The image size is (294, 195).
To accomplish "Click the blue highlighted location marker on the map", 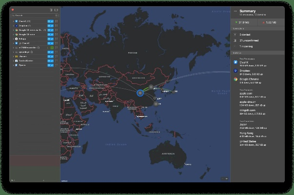I will [140, 92].
